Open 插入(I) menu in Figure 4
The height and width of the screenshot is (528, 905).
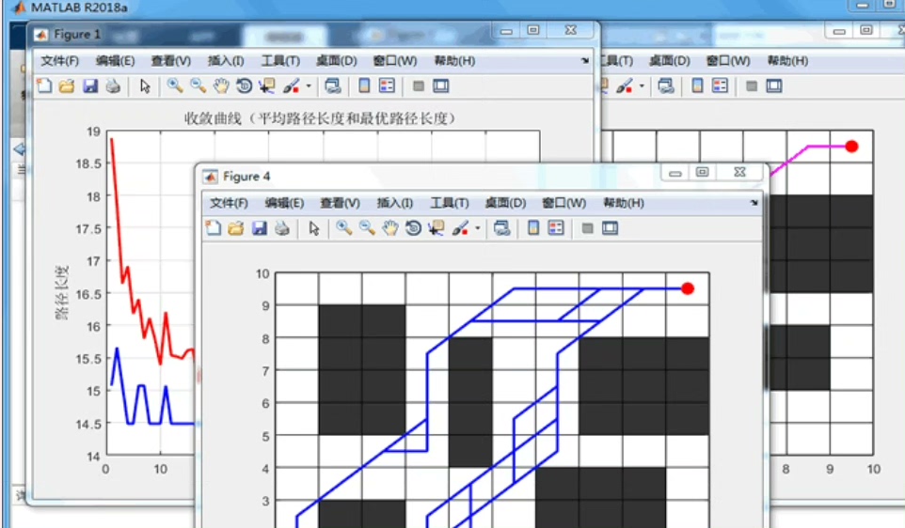click(x=395, y=203)
